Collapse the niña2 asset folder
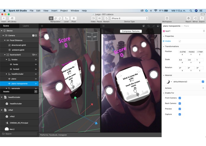This screenshot has width=206, height=146. [x=1, y=110]
